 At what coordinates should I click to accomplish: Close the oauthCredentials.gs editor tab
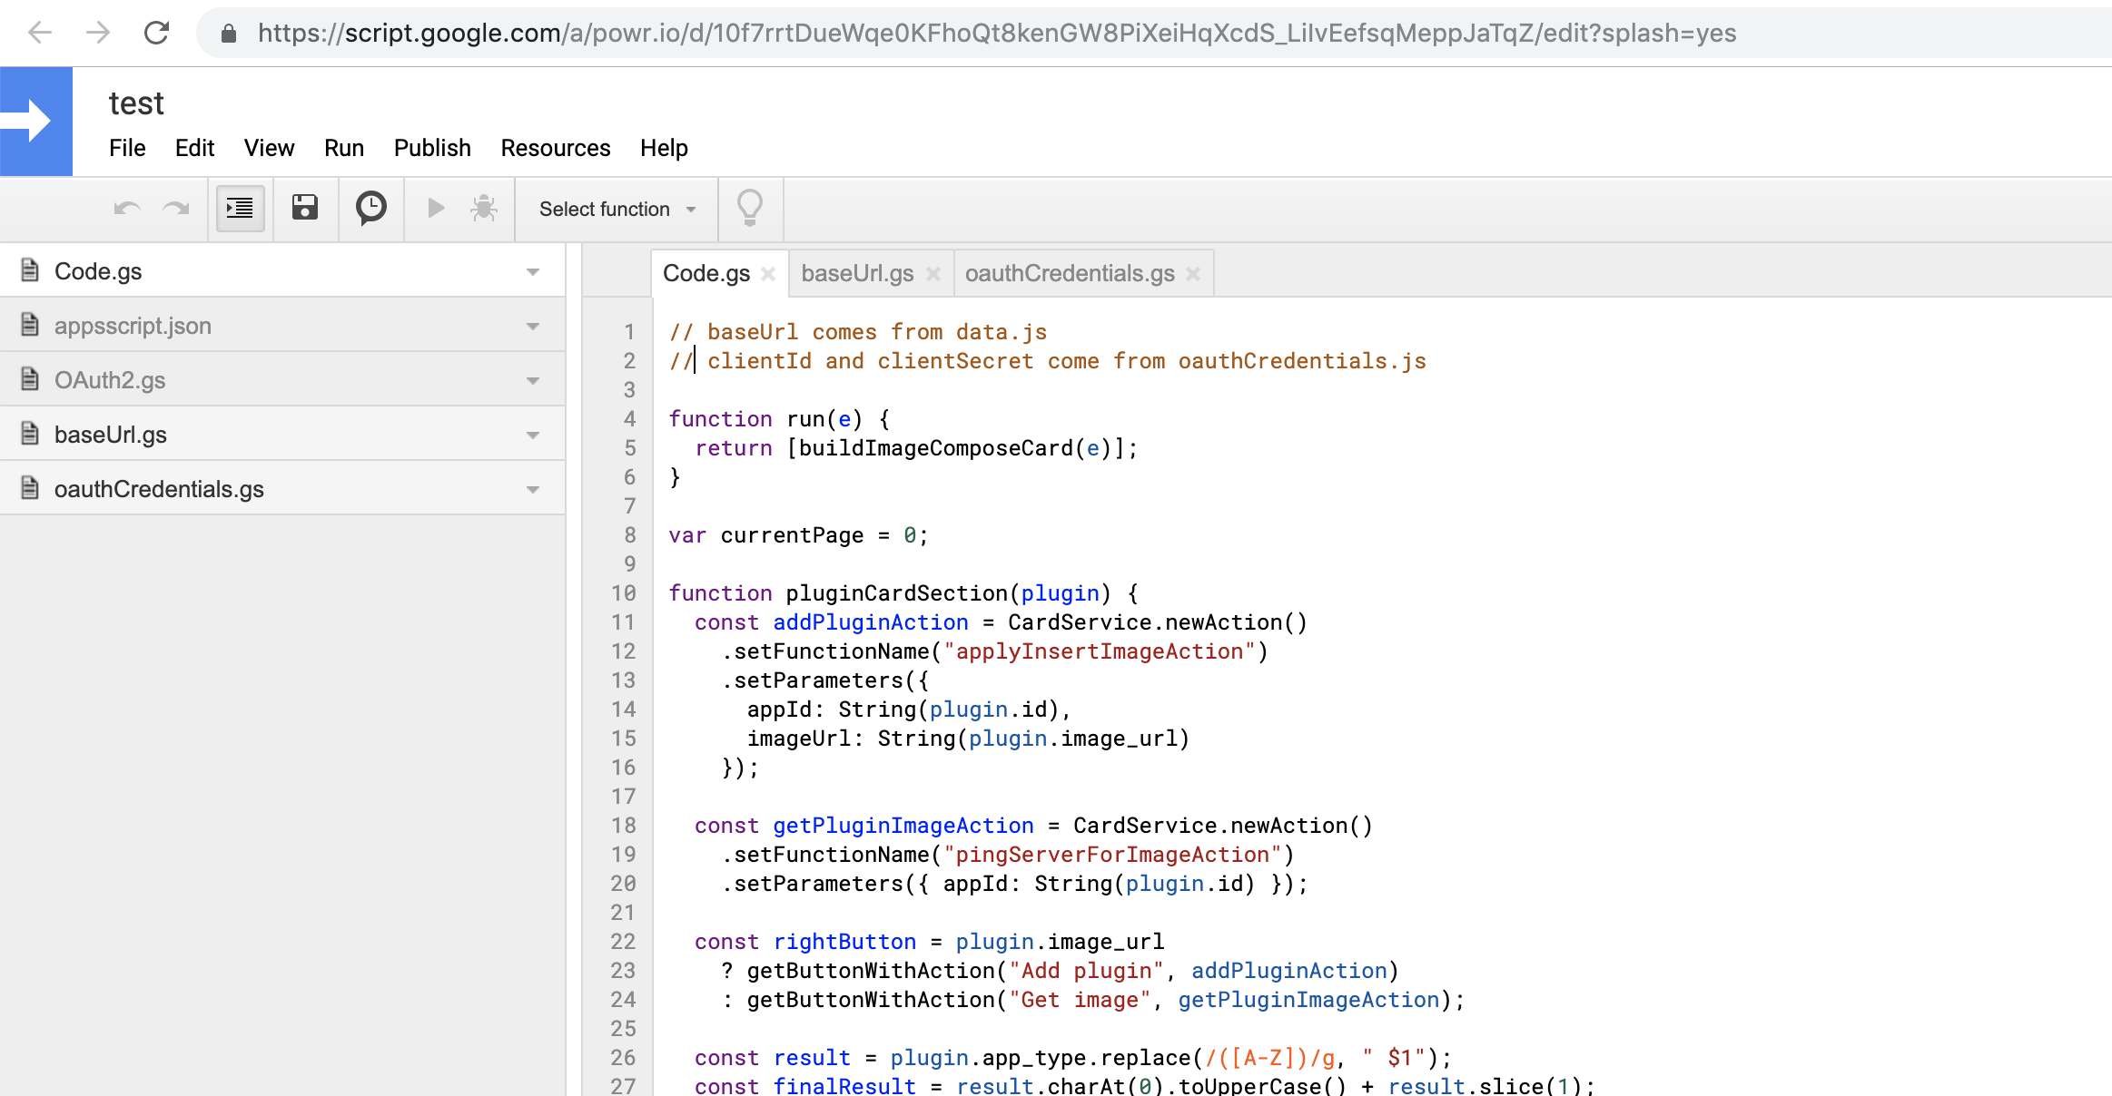[1194, 274]
